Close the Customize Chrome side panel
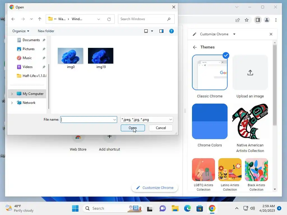 271,34
